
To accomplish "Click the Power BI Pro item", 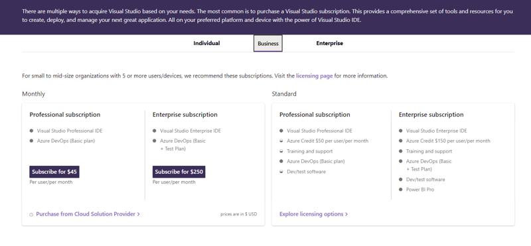I will coord(420,190).
